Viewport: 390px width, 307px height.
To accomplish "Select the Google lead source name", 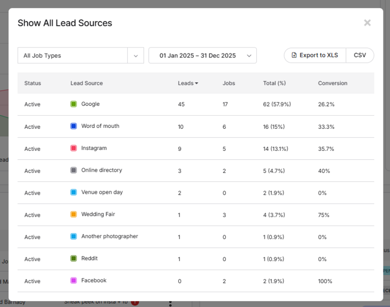I will (x=90, y=104).
